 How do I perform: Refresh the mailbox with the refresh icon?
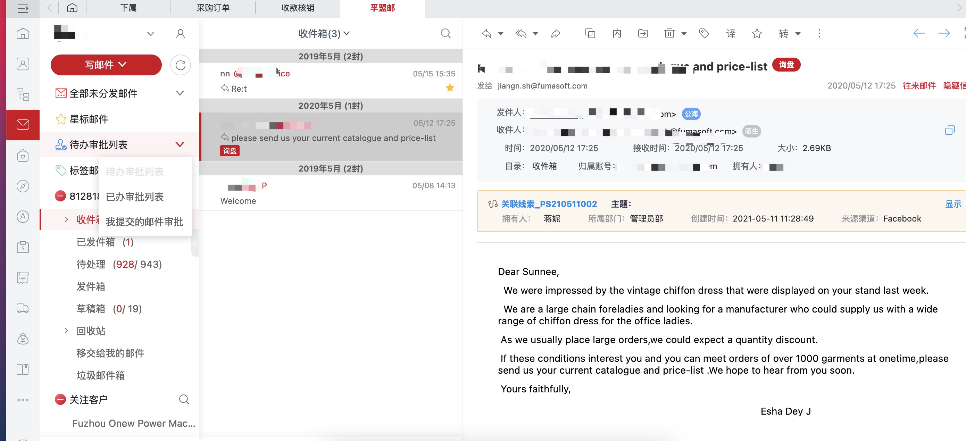pos(180,65)
